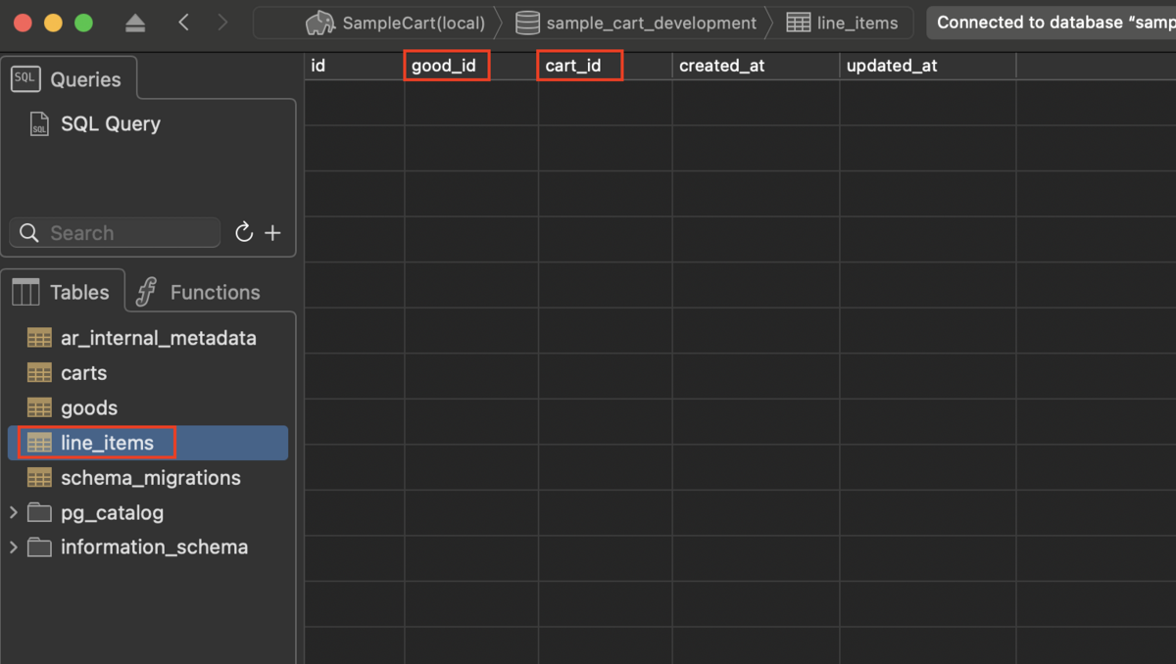The width and height of the screenshot is (1176, 664).
Task: Expand the pg_catalog schema
Action: pyautogui.click(x=13, y=512)
